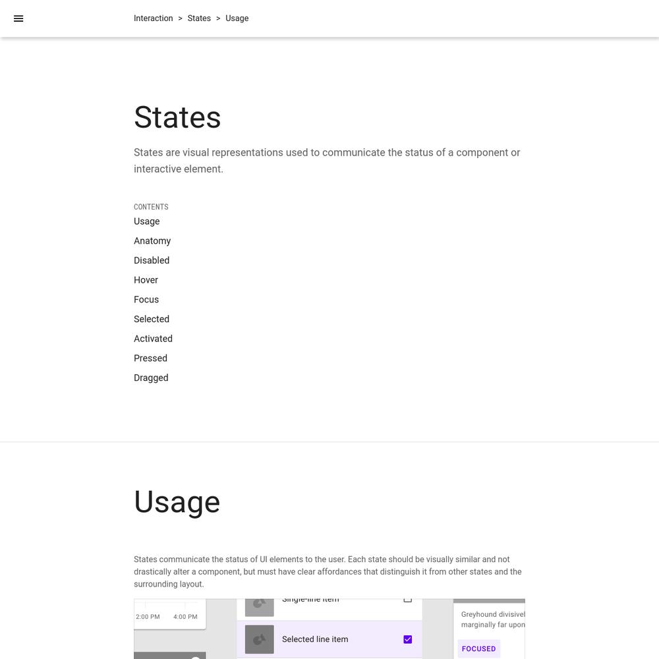Image resolution: width=659 pixels, height=659 pixels.
Task: Click the 4:00 PM time label
Action: coord(185,617)
